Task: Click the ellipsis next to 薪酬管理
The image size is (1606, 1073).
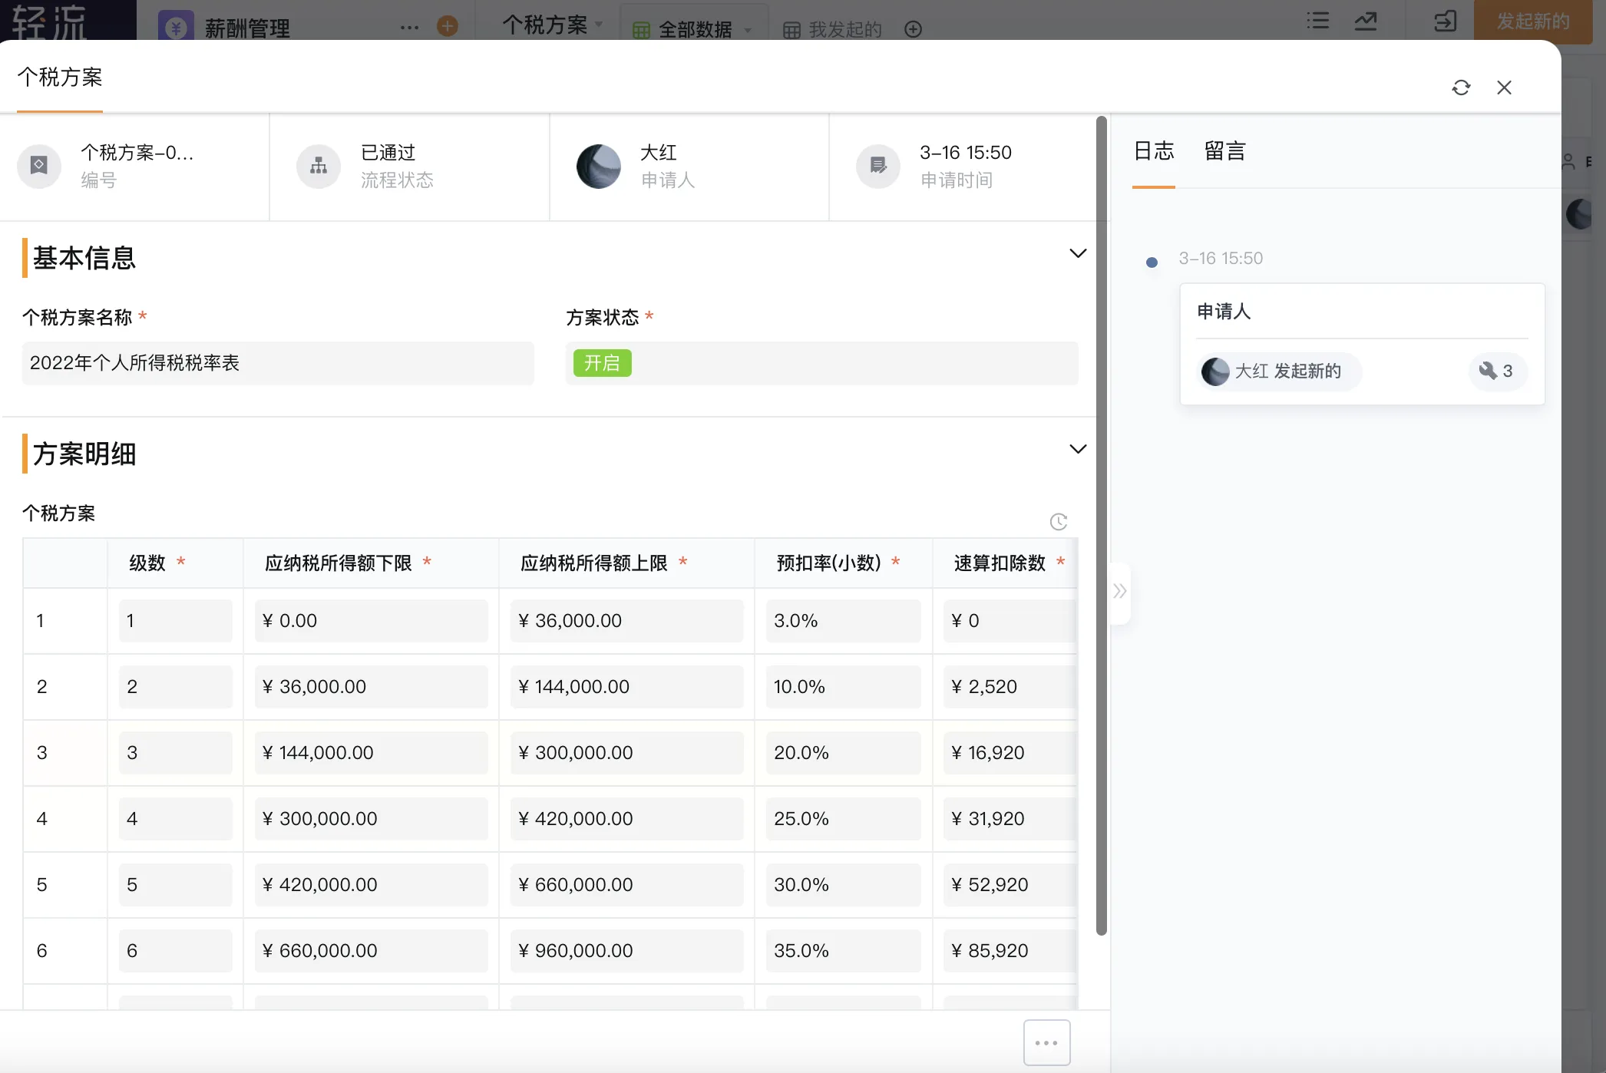Action: click(410, 28)
